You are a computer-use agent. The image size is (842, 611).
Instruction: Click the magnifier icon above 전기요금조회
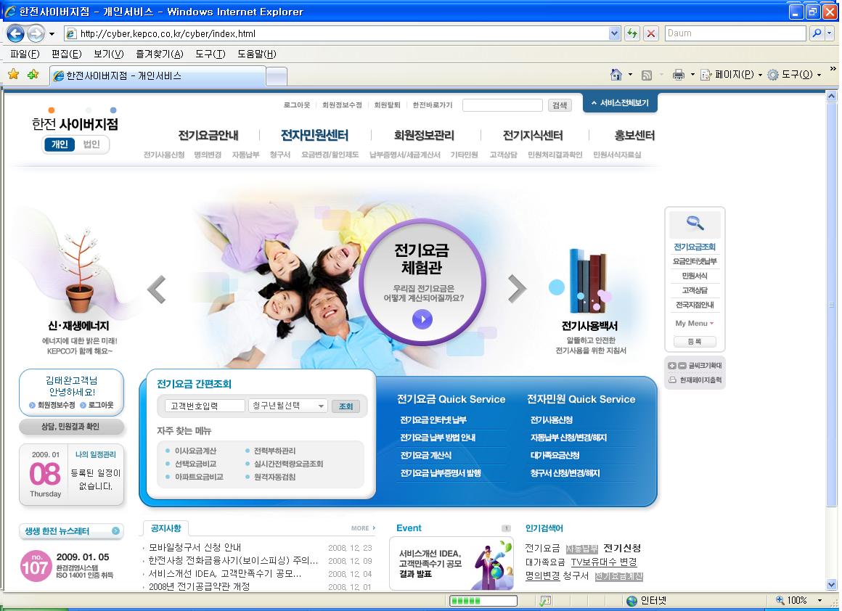click(695, 224)
